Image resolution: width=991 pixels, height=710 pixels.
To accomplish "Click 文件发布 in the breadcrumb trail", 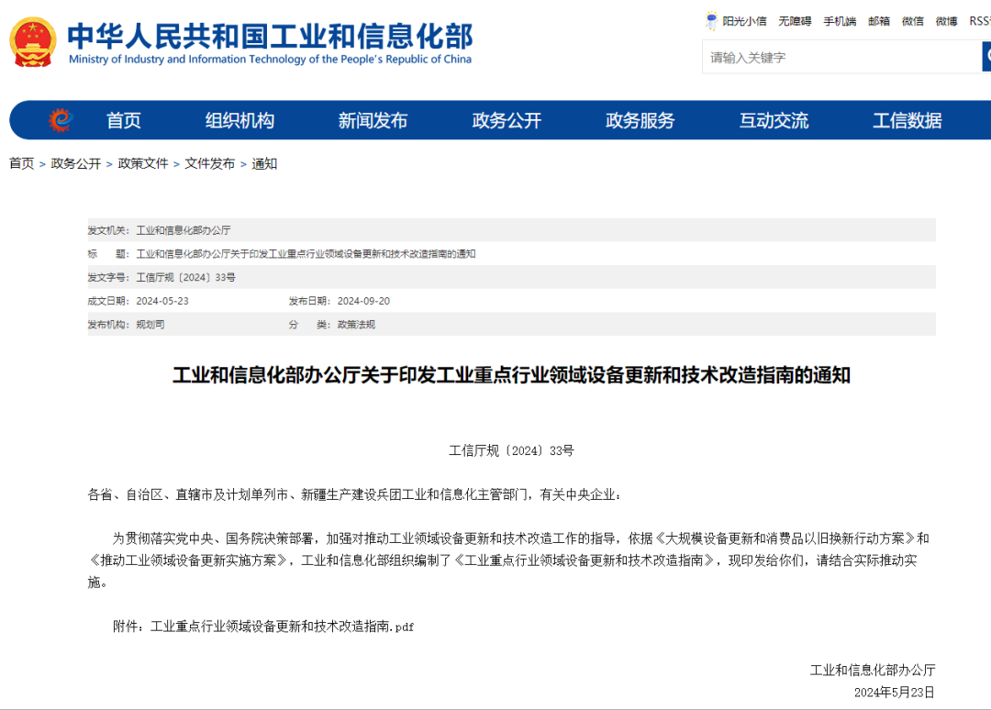I will [x=209, y=163].
